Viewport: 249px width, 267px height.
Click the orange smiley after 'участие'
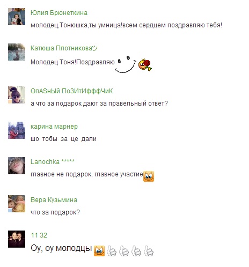149,176
